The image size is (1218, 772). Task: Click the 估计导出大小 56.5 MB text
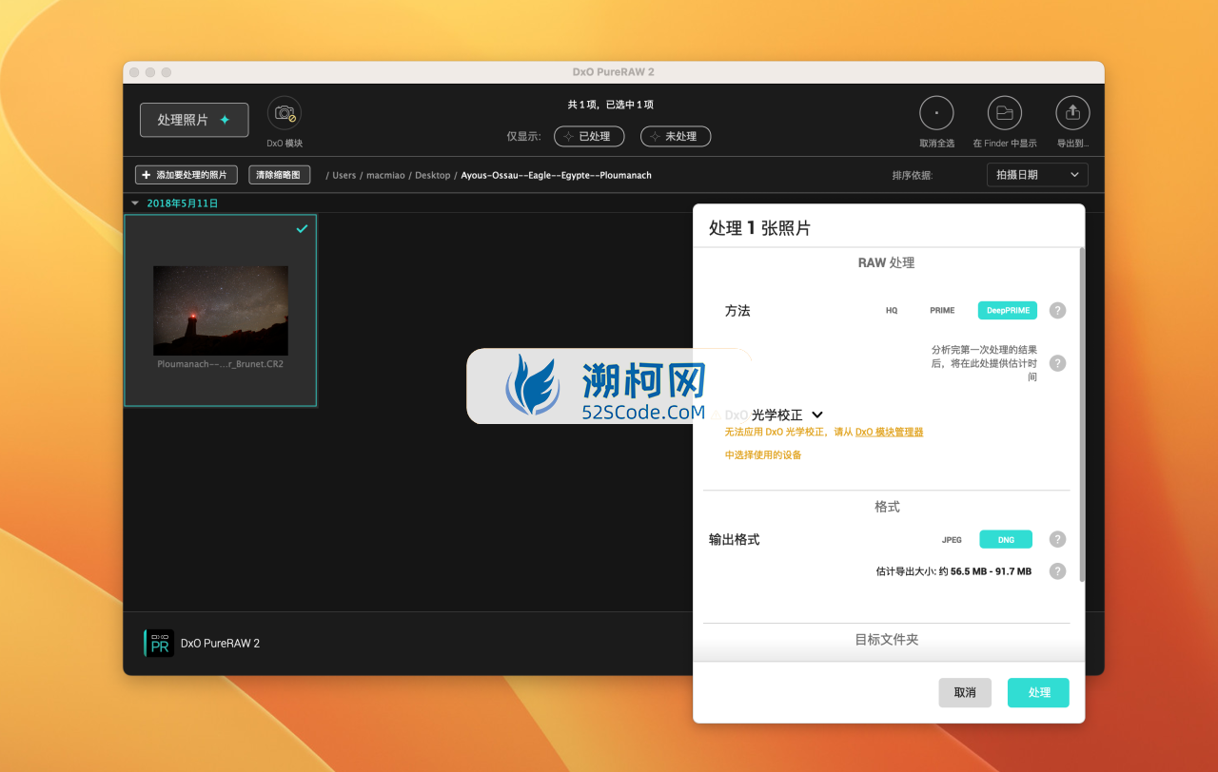pos(953,571)
